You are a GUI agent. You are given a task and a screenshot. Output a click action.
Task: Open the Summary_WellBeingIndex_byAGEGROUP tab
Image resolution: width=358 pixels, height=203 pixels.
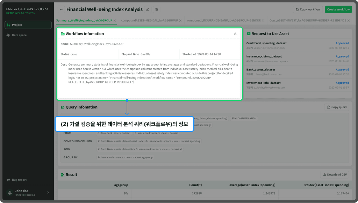(x=84, y=21)
